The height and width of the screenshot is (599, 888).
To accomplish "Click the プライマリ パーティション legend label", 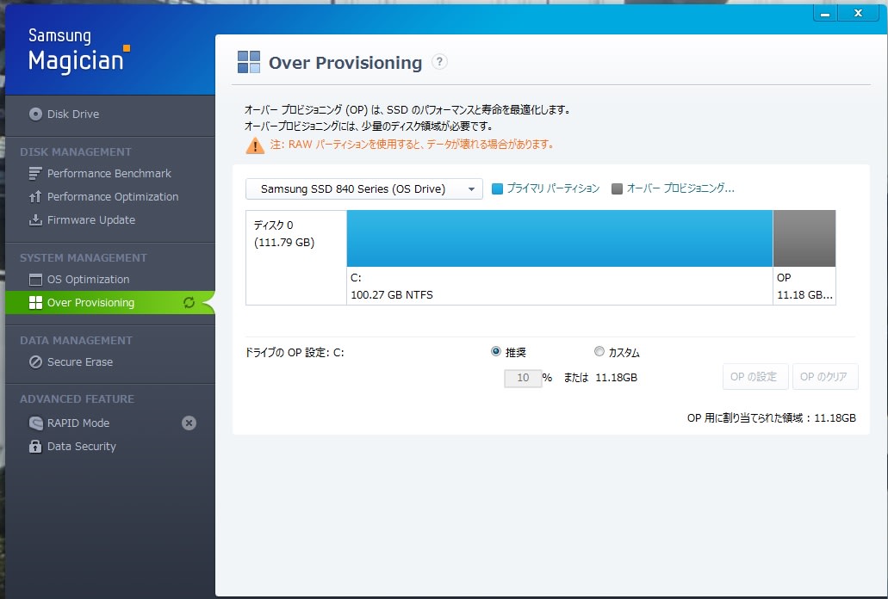I will pyautogui.click(x=553, y=188).
